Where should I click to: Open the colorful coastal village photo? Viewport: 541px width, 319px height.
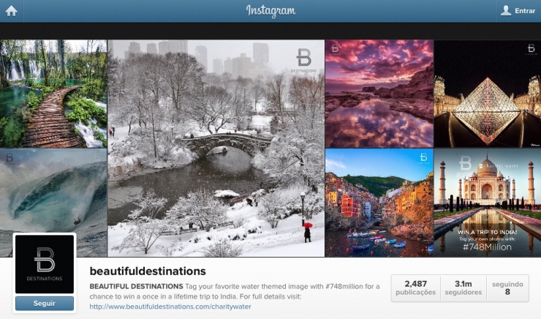(x=379, y=203)
